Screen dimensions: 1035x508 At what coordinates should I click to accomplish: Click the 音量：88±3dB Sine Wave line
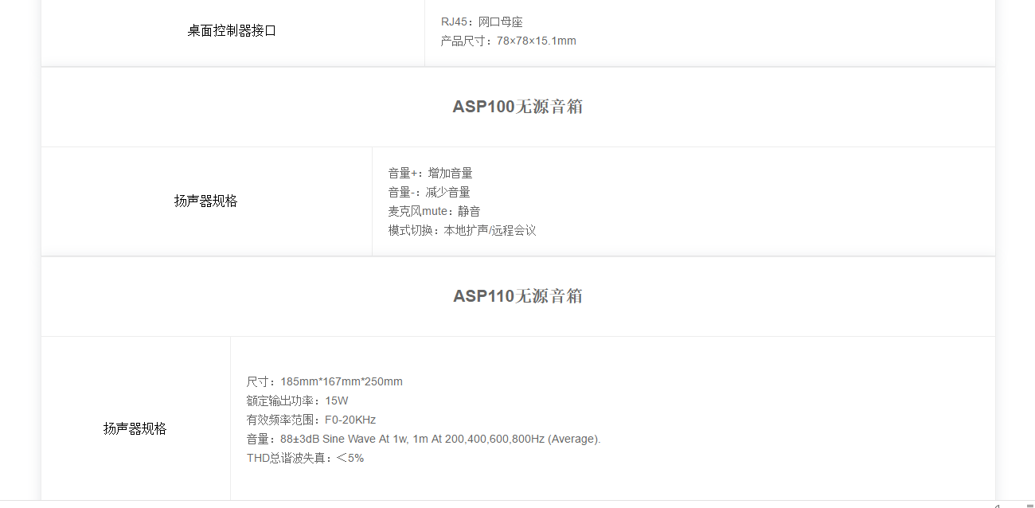[424, 439]
